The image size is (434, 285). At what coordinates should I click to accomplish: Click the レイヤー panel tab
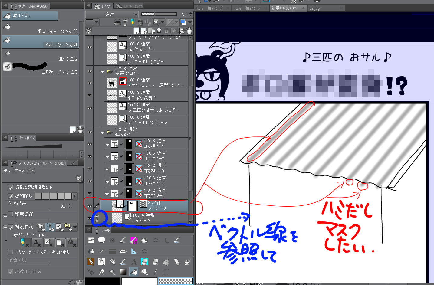[103, 6]
